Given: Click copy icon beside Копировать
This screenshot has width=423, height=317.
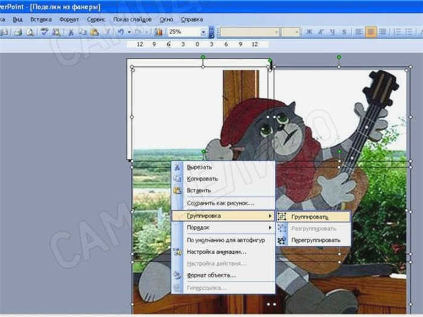Looking at the screenshot, I should pyautogui.click(x=177, y=179).
